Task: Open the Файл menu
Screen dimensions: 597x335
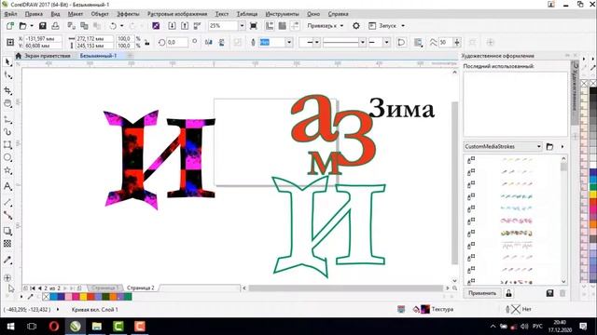Action: (10, 14)
